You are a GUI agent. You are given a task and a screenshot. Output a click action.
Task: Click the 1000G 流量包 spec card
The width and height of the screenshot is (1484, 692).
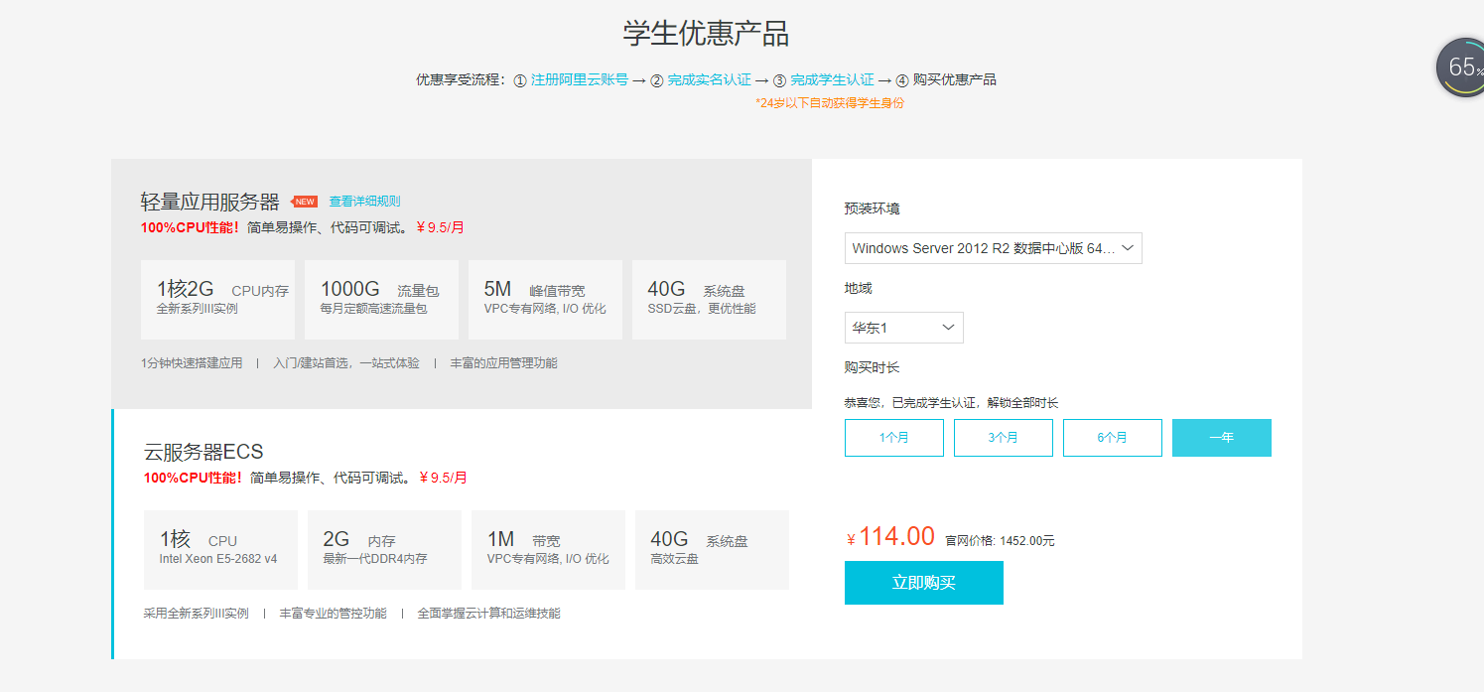click(381, 300)
